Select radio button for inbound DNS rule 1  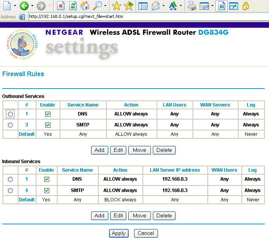(x=10, y=180)
